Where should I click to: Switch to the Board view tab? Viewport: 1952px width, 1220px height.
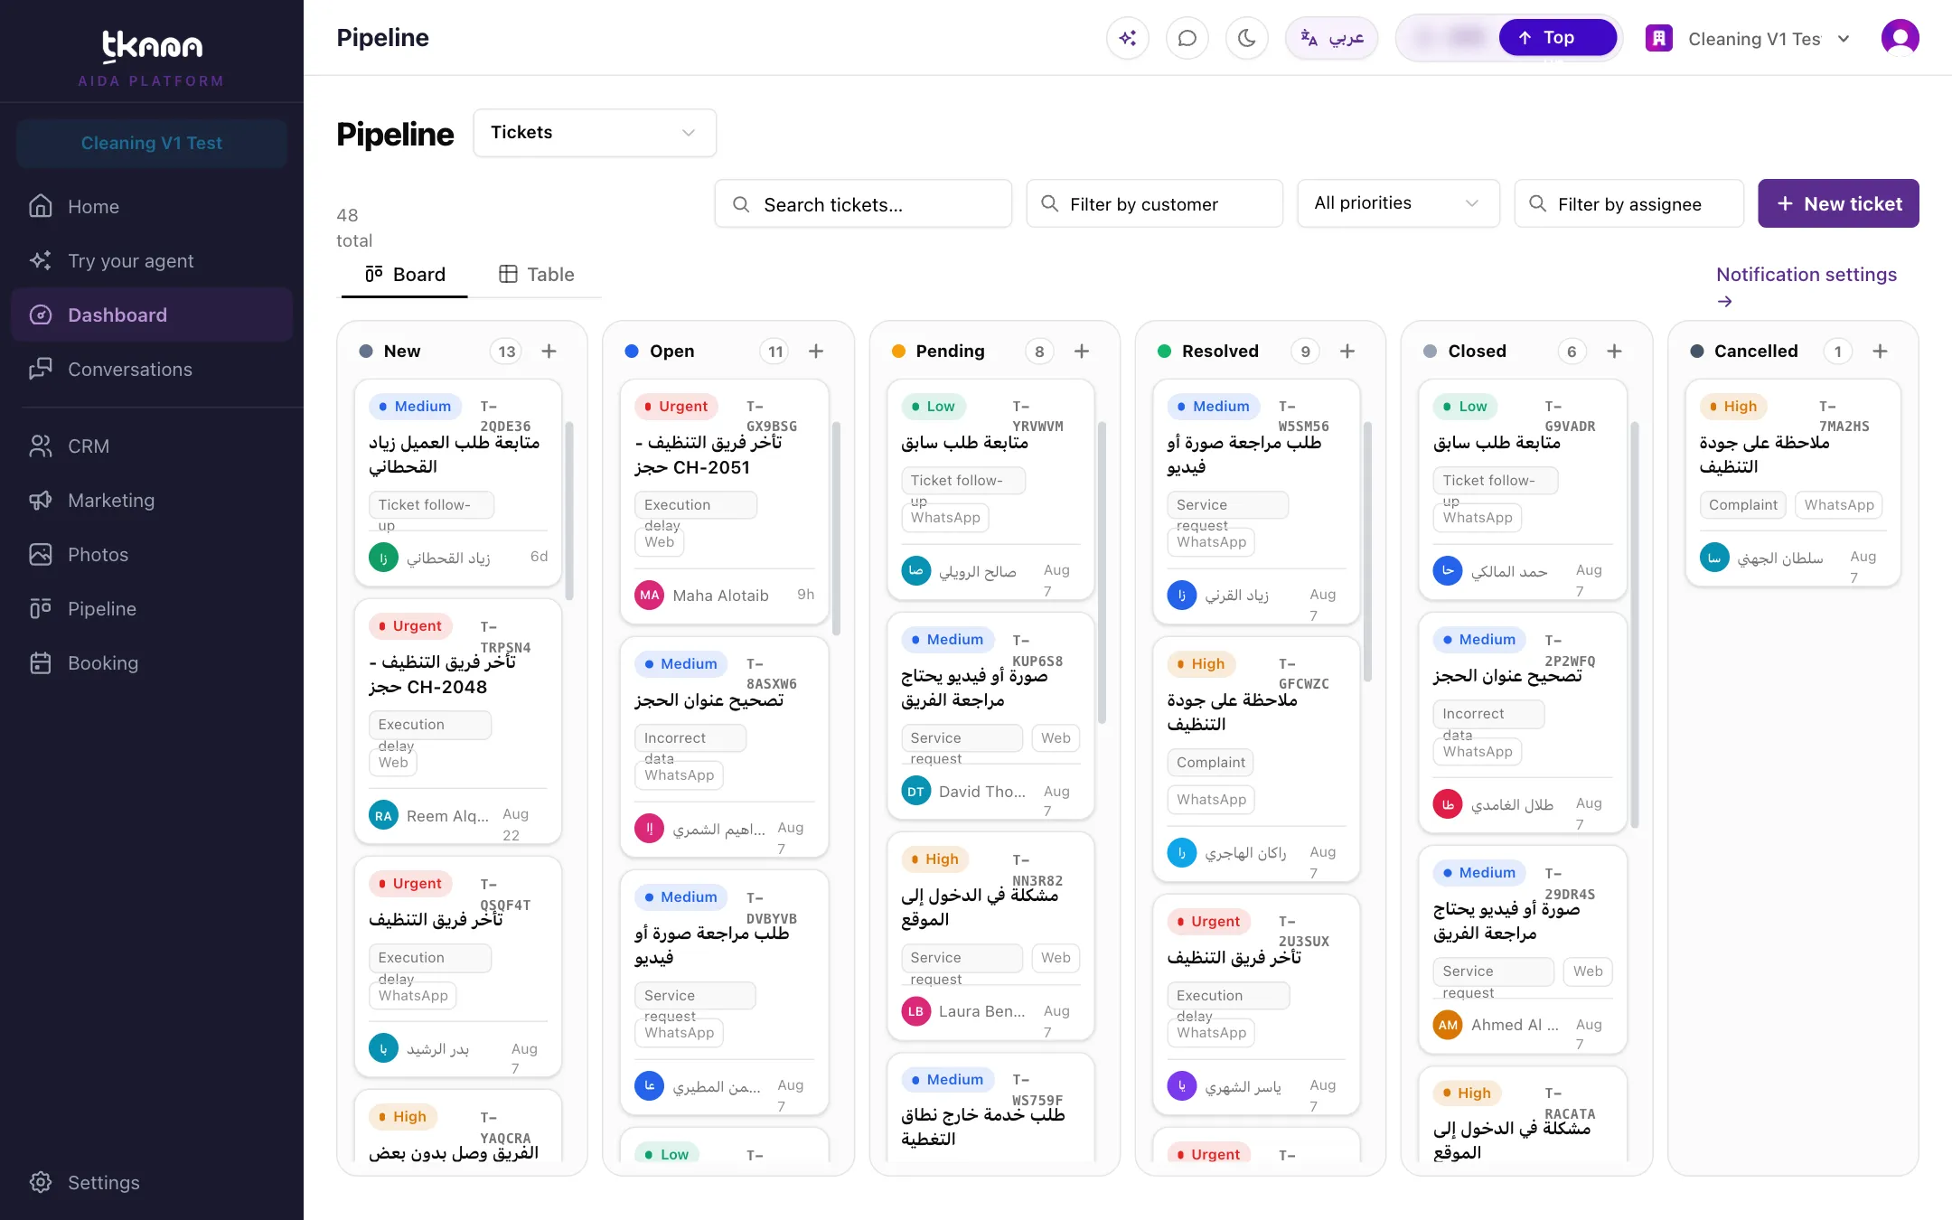[405, 275]
